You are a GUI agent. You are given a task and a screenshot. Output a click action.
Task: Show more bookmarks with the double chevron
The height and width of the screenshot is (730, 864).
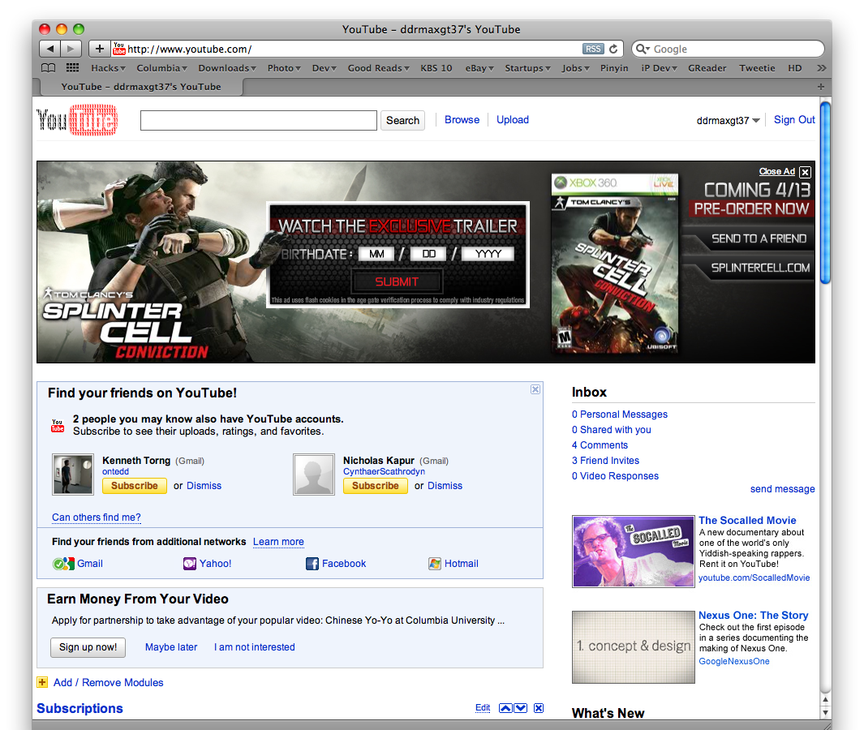pyautogui.click(x=822, y=68)
